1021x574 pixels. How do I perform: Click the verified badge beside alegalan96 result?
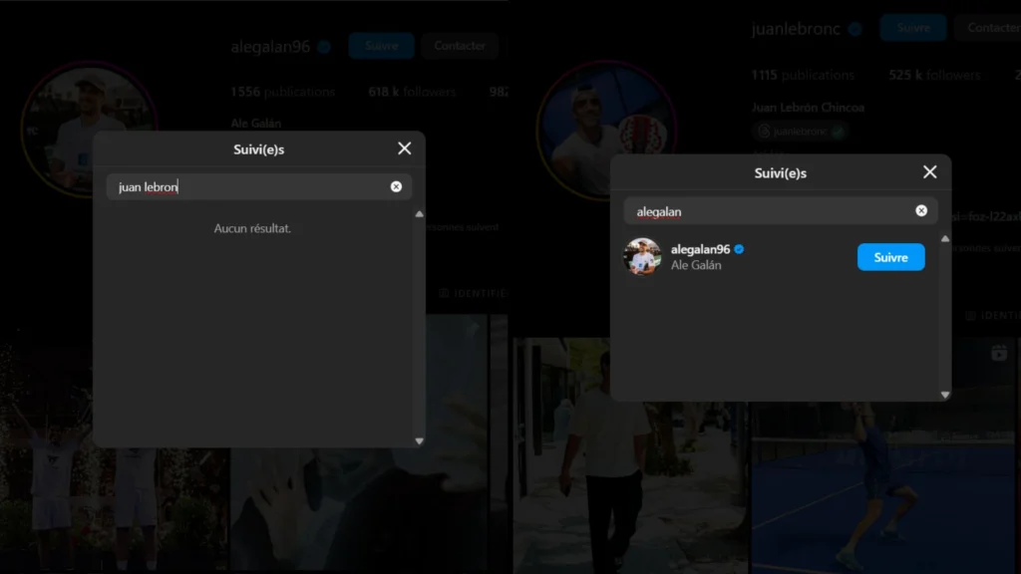(739, 249)
